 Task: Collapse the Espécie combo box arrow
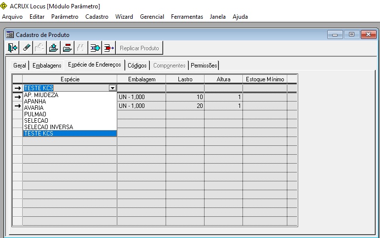pos(113,88)
